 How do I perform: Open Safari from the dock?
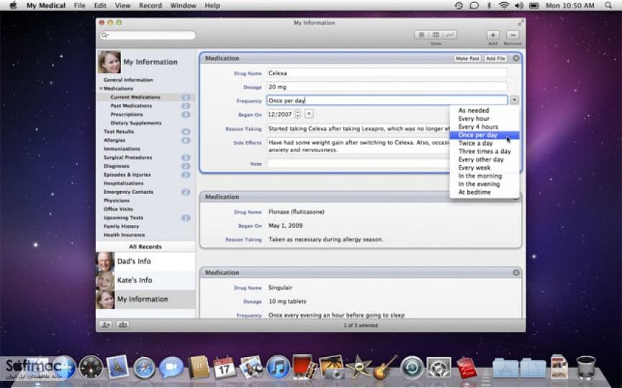click(x=144, y=368)
